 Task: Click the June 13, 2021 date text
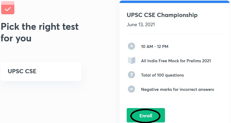tap(141, 24)
